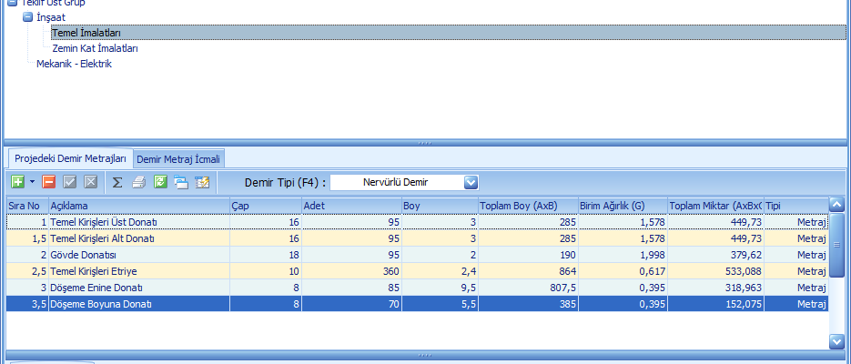This screenshot has width=851, height=364.
Task: Click the gray checkmark confirm icon
Action: pos(70,182)
